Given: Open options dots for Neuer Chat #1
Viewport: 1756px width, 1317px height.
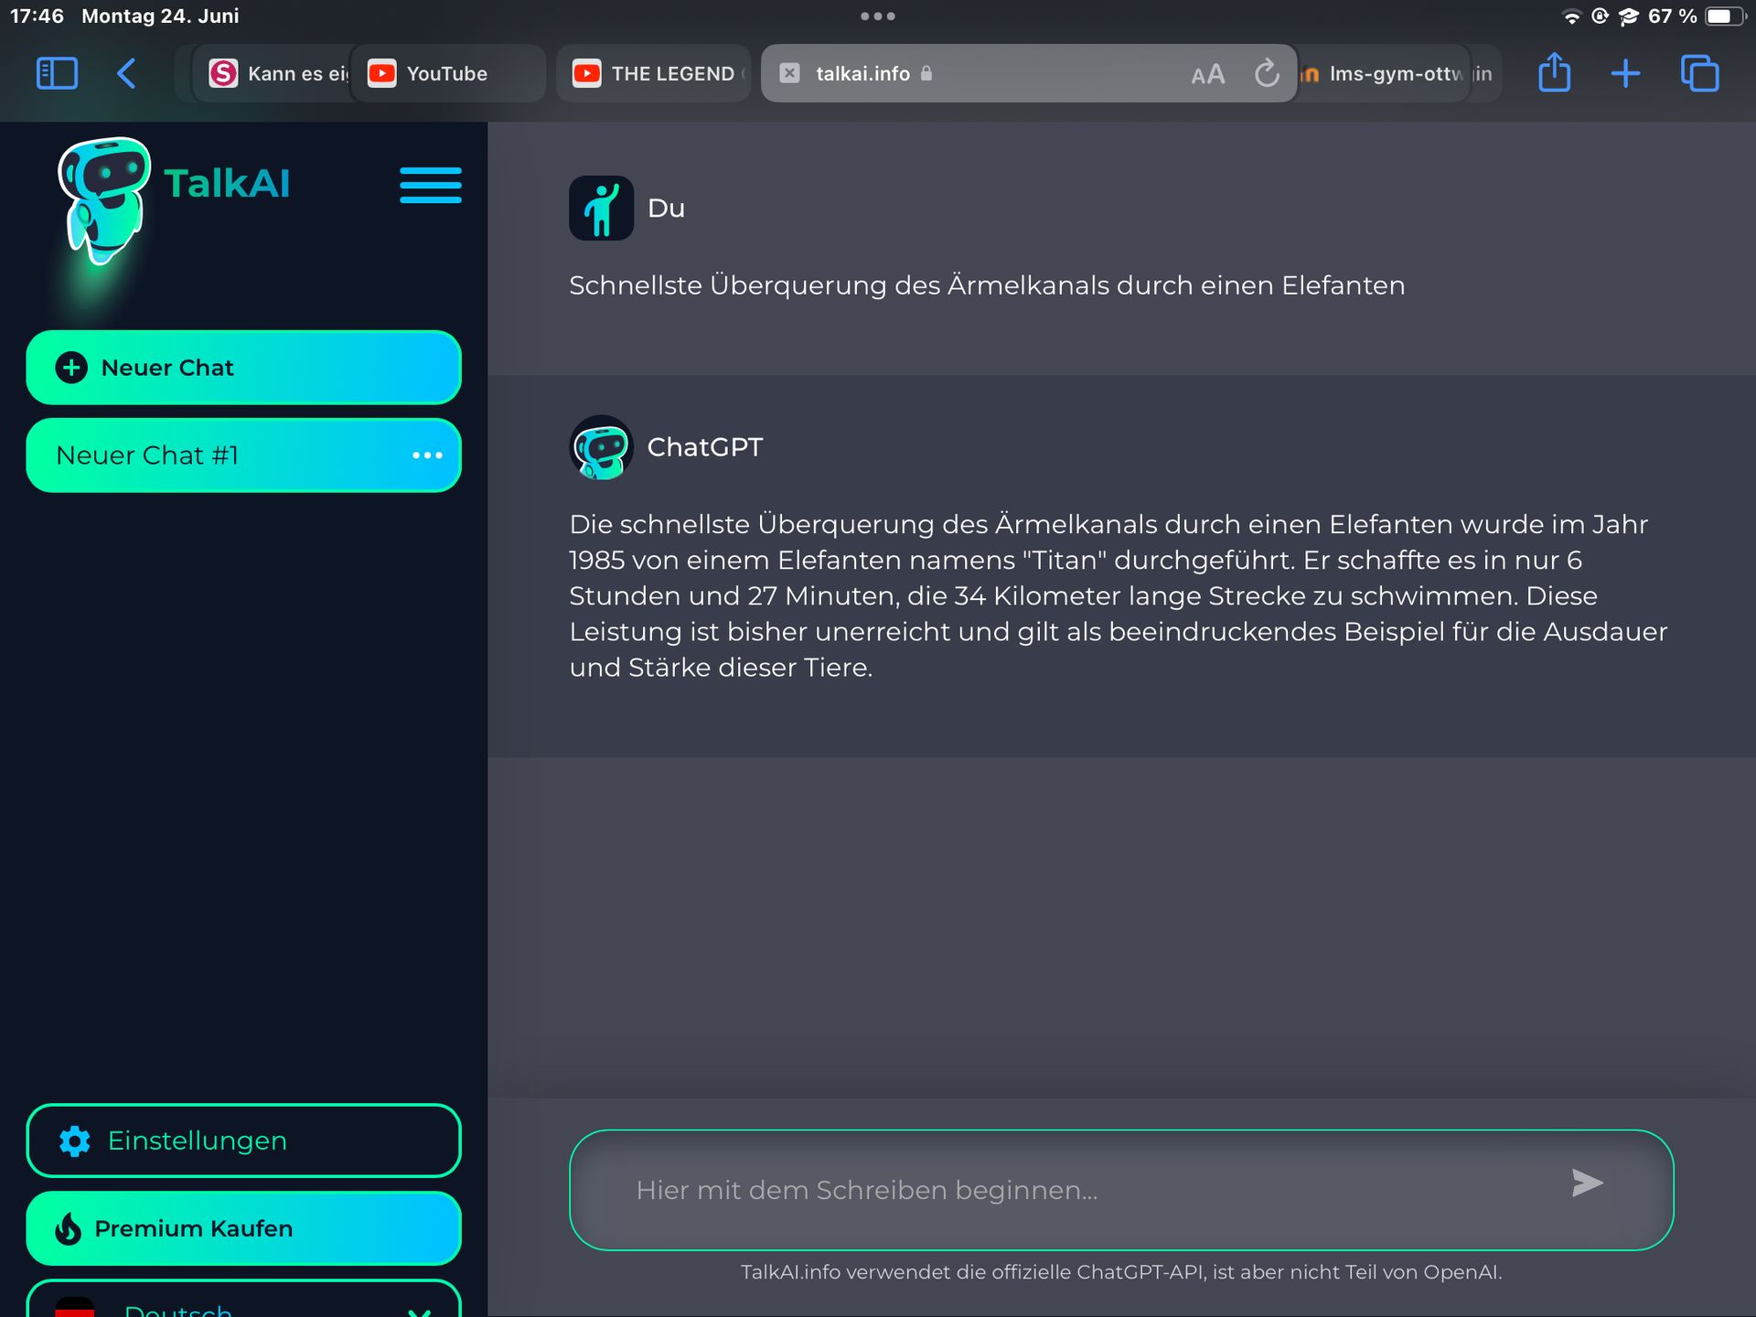Looking at the screenshot, I should 427,455.
